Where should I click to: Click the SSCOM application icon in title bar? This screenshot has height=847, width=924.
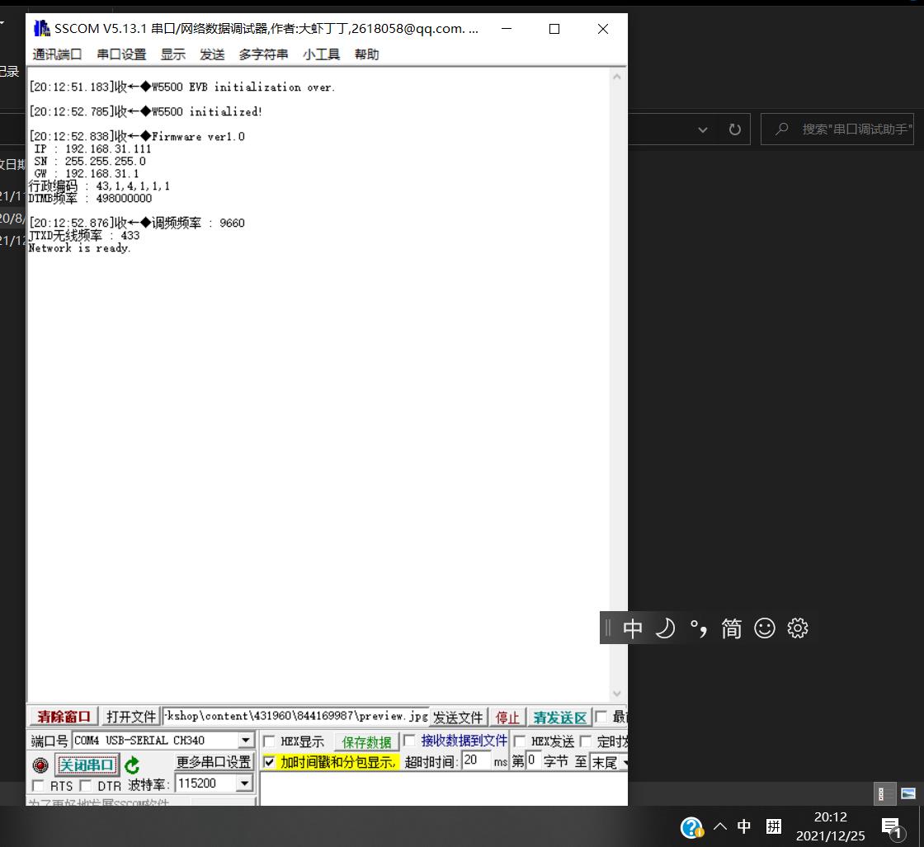(41, 28)
